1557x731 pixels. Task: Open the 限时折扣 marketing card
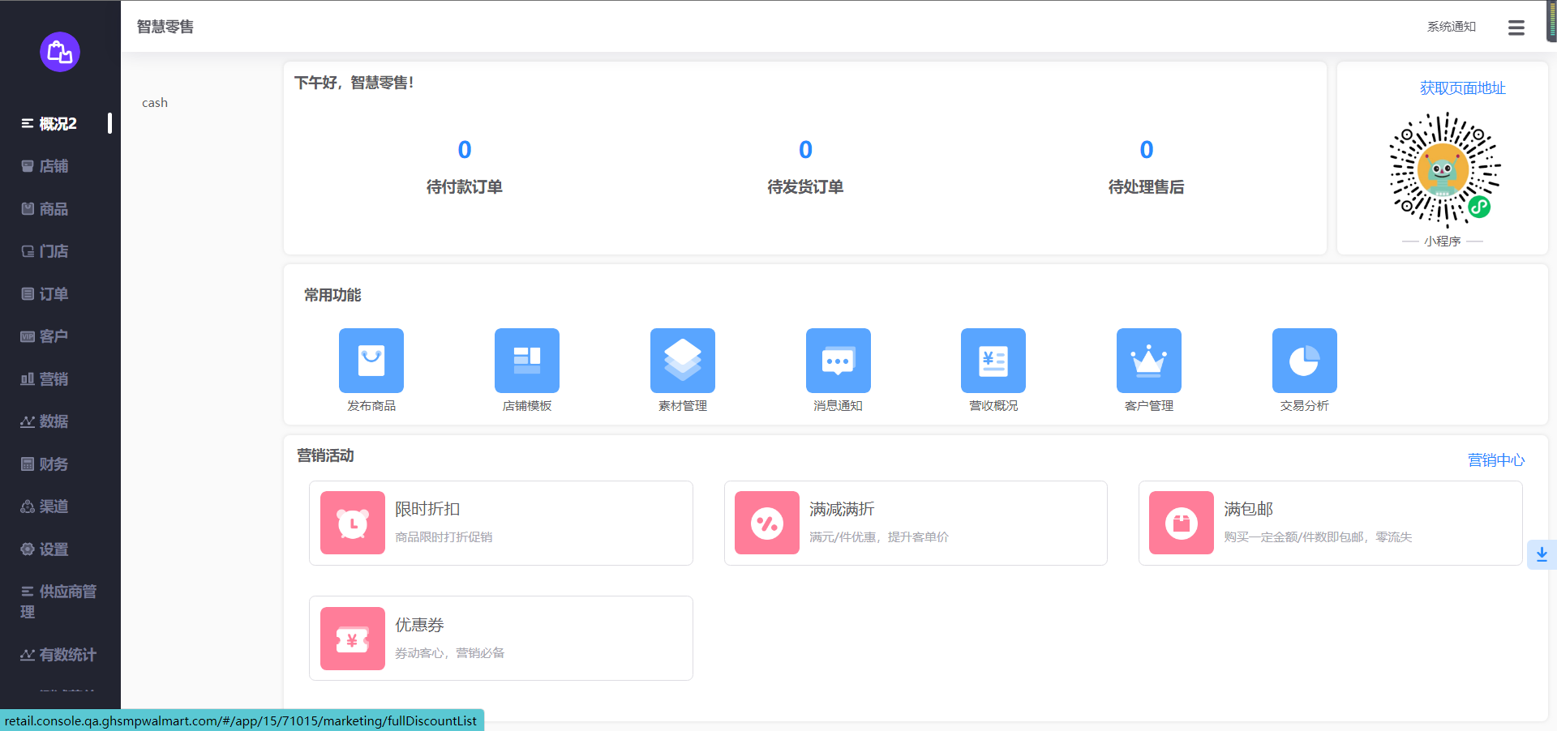click(x=500, y=523)
